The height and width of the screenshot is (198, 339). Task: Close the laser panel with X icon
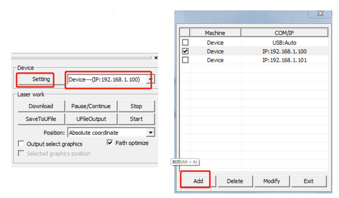coord(156,58)
